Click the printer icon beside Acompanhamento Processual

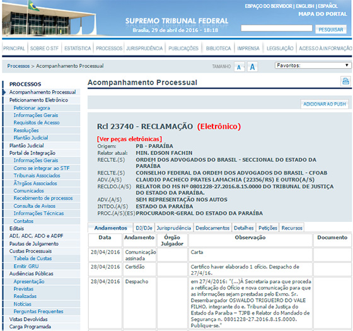click(345, 81)
